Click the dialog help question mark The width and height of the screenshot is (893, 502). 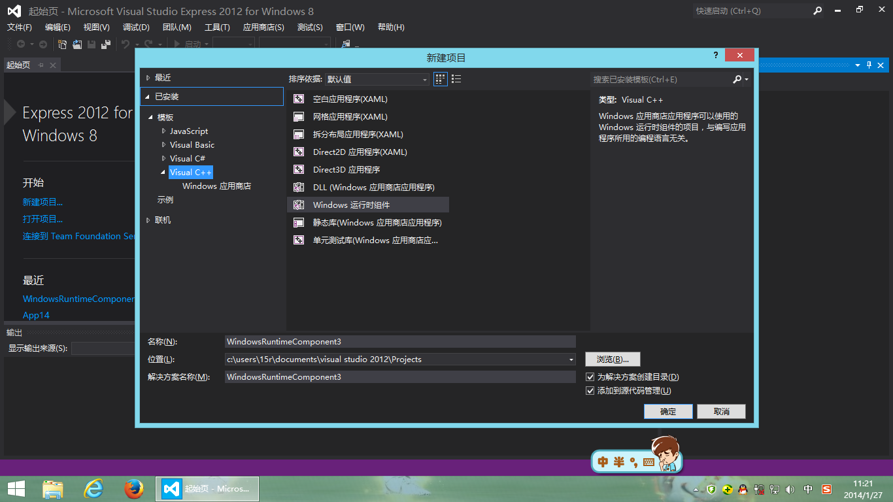point(716,56)
